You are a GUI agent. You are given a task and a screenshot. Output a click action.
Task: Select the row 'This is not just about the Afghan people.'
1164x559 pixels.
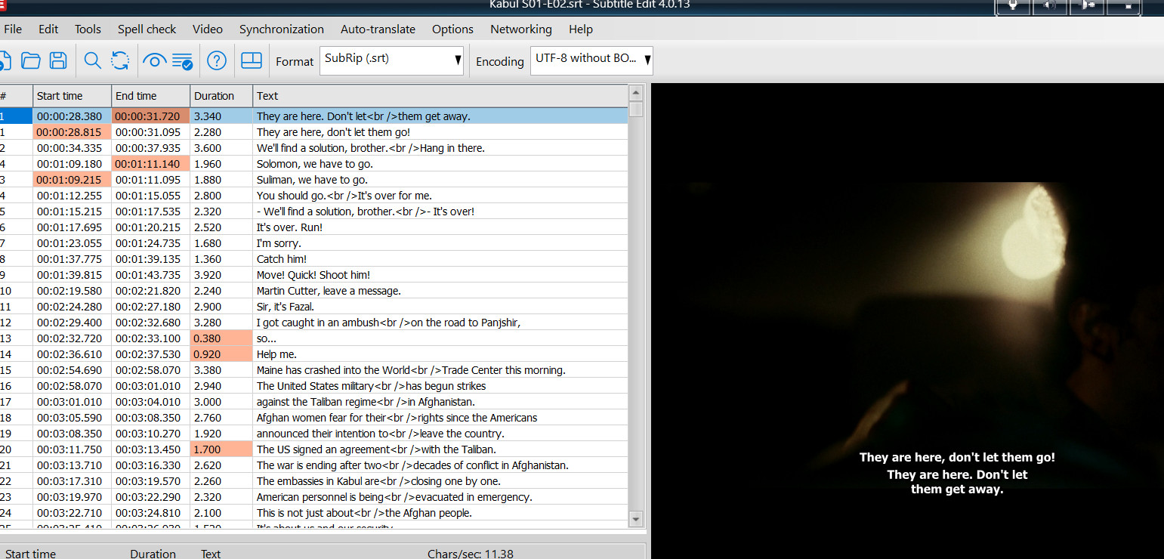pos(314,513)
